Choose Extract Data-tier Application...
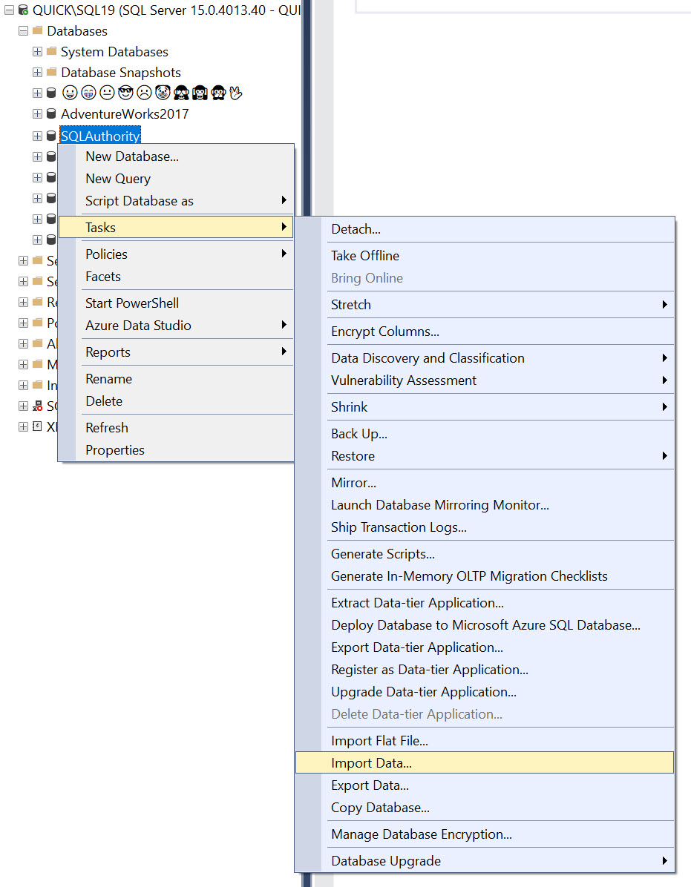The image size is (691, 887). [x=485, y=603]
